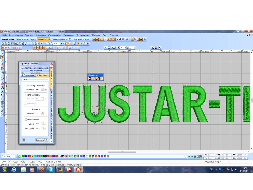This screenshot has width=253, height=190.
Task: Click the ladies/people tool in left toolbar
Action: [2, 95]
